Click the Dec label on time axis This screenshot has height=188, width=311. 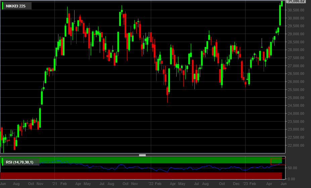(x=236, y=184)
